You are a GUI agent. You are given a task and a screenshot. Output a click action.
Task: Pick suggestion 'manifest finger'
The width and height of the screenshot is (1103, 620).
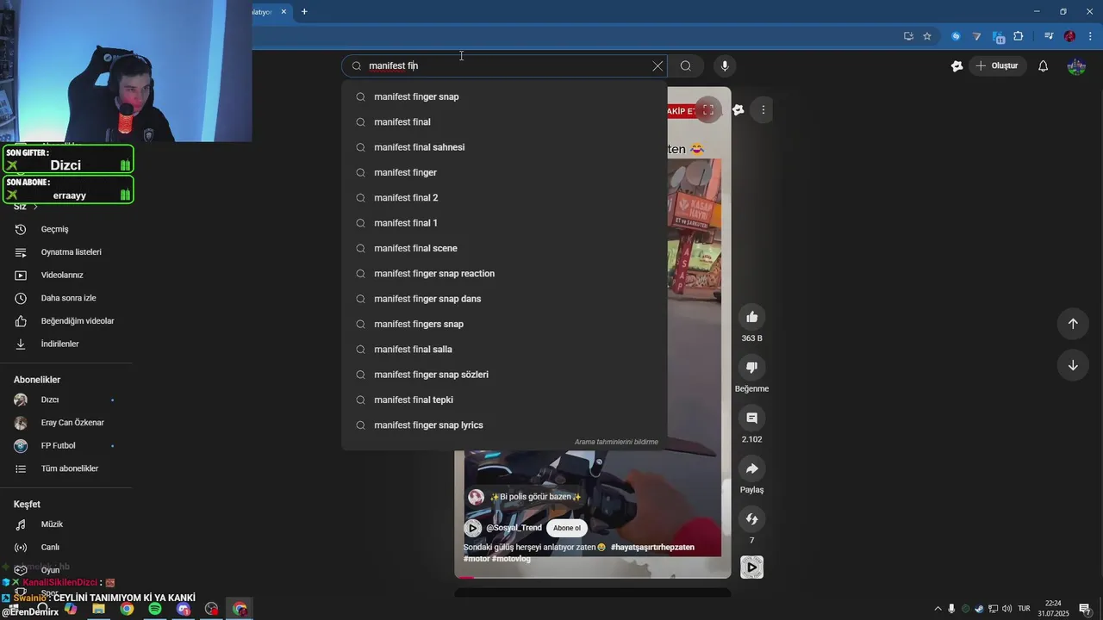[x=504, y=172]
